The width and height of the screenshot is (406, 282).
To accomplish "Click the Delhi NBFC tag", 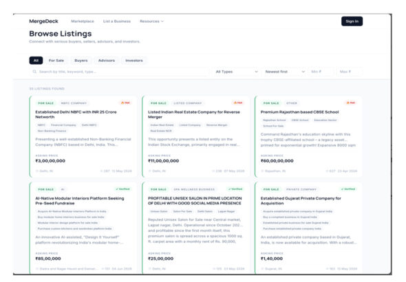I will 89,125.
